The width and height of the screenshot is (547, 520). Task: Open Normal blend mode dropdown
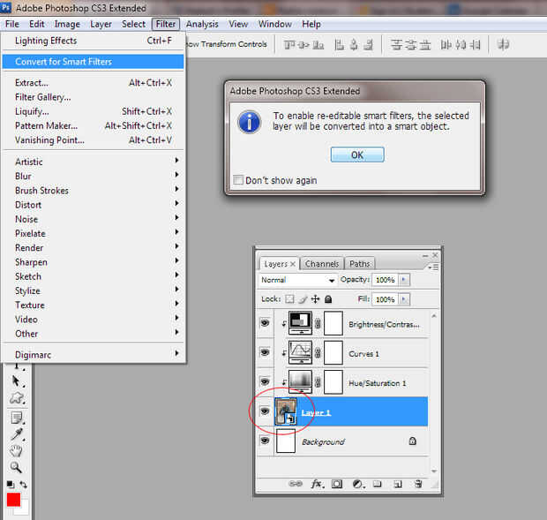tap(298, 280)
